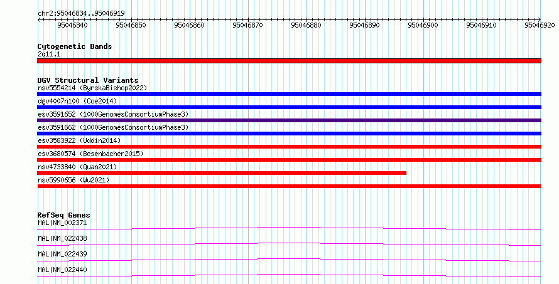Screen dimensions: 559x284
Task: Click the red bar for esv3583922
Action: [289, 147]
